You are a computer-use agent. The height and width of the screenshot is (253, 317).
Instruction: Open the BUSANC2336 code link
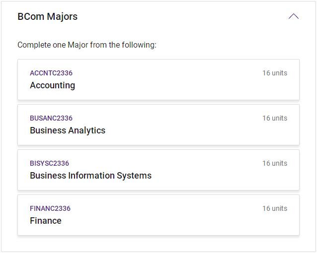pos(51,118)
